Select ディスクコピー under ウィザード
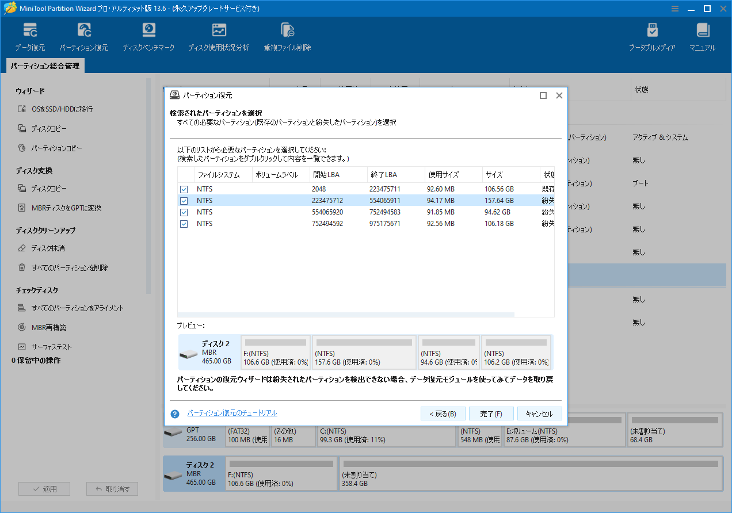Image resolution: width=732 pixels, height=513 pixels. point(42,128)
